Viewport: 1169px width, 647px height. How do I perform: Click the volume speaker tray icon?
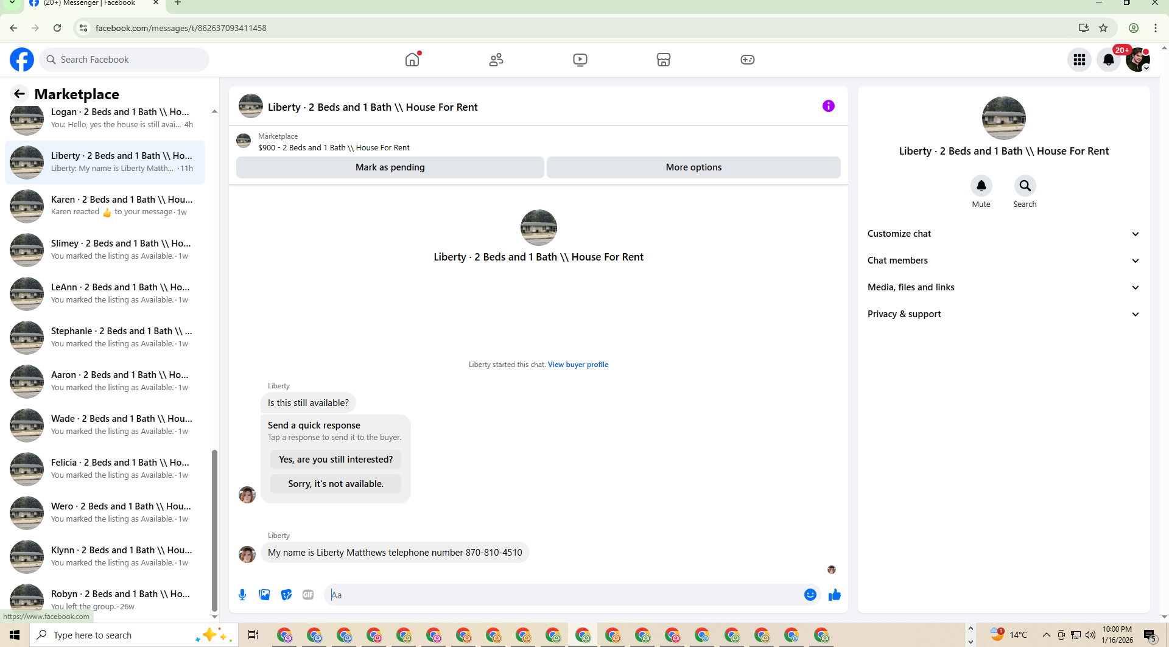pyautogui.click(x=1090, y=635)
